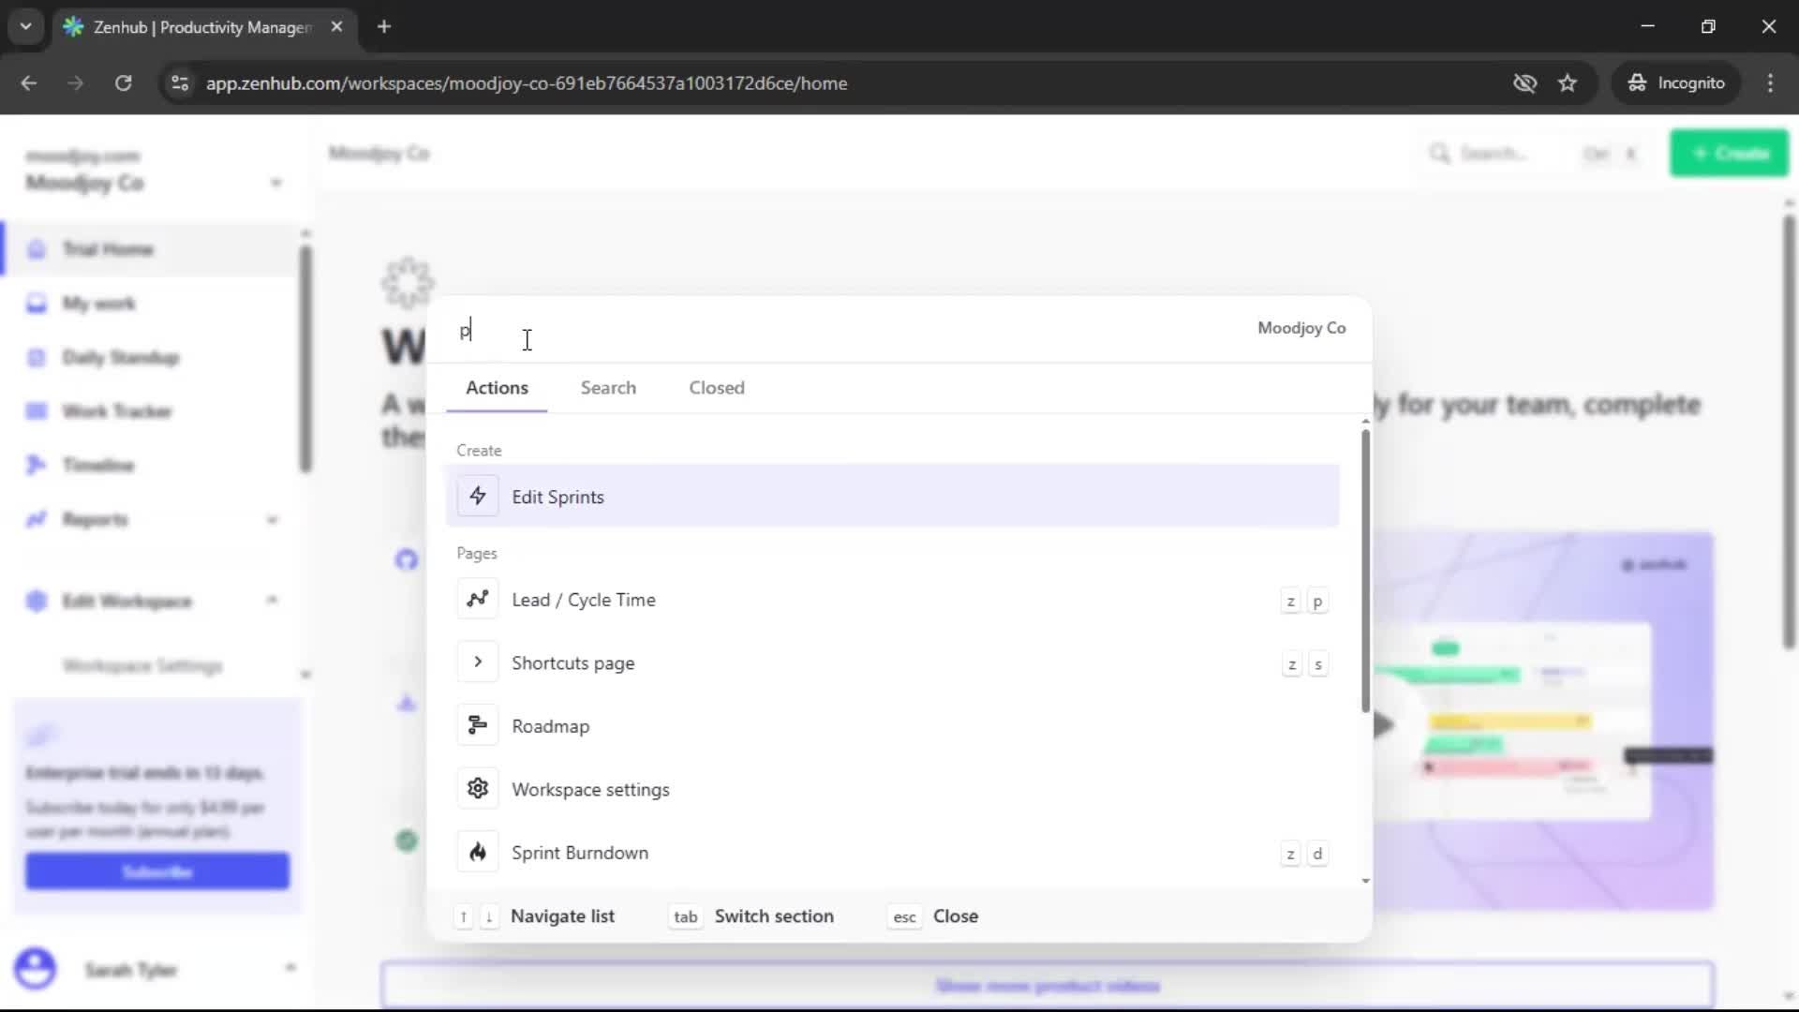Switch to the Search tab in the dialog

point(608,387)
